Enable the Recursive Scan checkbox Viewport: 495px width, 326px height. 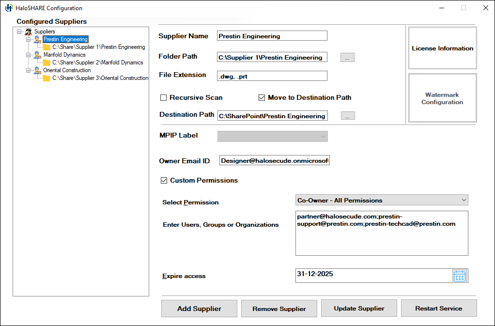tap(163, 97)
